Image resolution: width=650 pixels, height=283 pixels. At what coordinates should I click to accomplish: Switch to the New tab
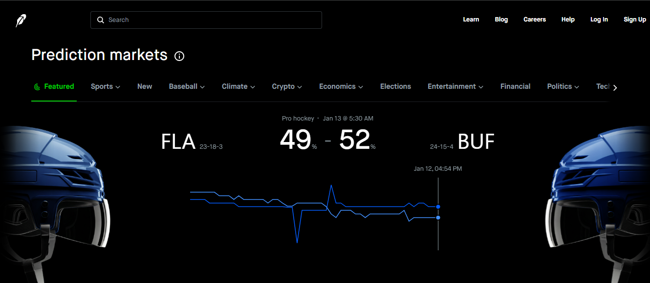(x=145, y=86)
